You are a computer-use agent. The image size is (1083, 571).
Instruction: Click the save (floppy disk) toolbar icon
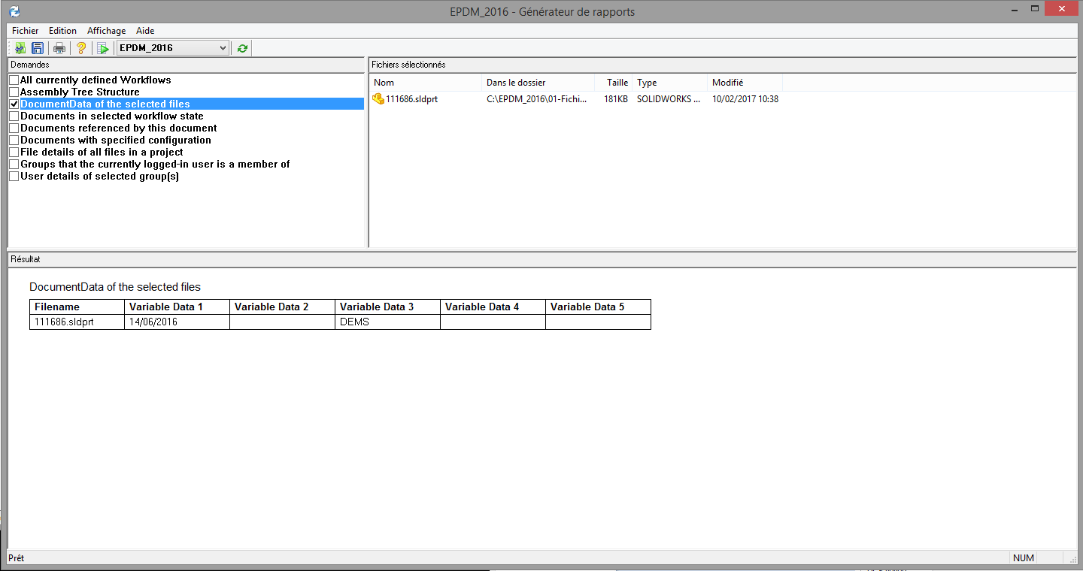point(37,48)
